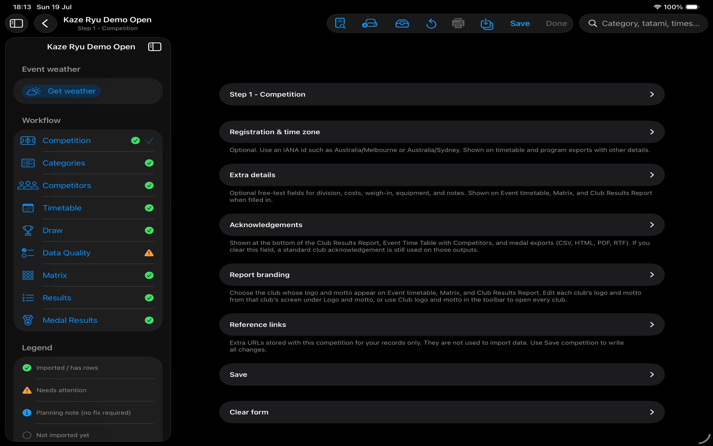713x446 pixels.
Task: Click the weather cloud-sun icon
Action: [34, 91]
